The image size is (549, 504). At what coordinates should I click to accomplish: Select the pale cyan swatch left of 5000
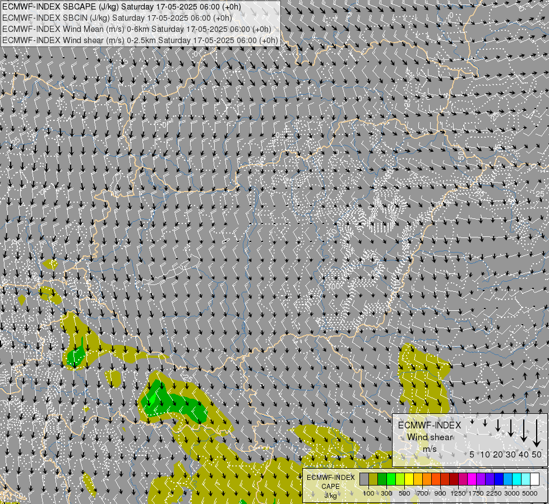(x=526, y=479)
